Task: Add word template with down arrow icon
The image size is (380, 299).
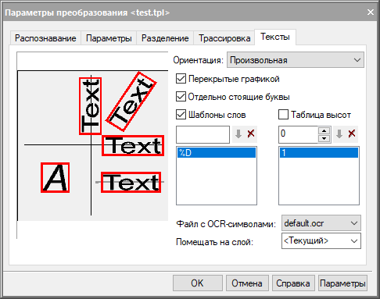Action: coord(238,134)
